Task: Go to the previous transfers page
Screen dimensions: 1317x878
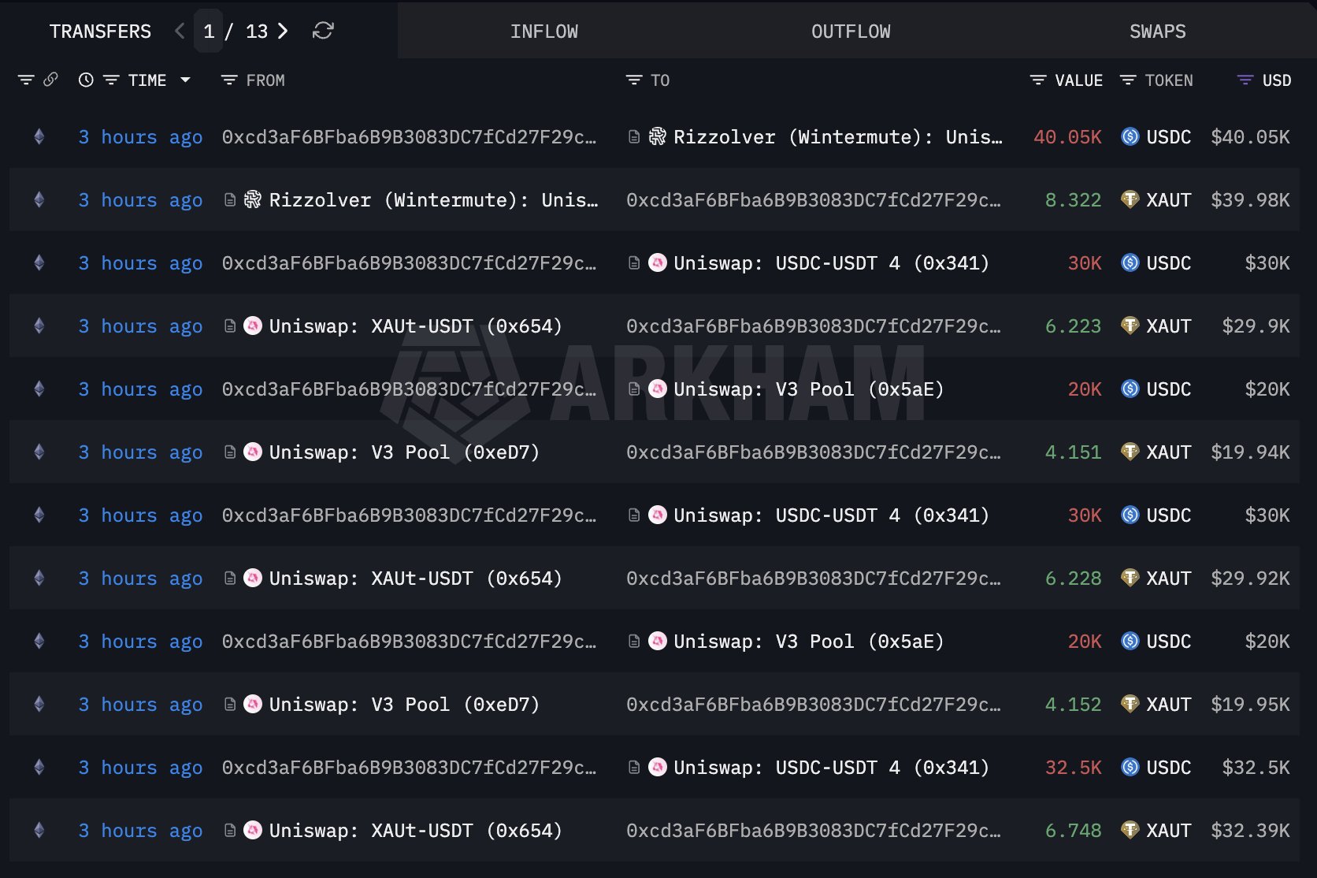Action: (x=180, y=31)
